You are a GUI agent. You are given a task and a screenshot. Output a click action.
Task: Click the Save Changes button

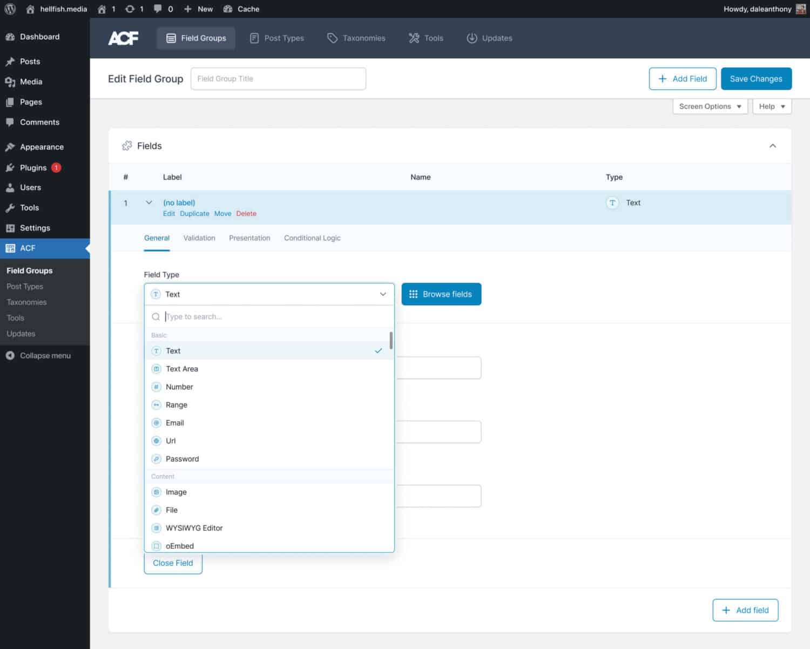click(x=755, y=78)
